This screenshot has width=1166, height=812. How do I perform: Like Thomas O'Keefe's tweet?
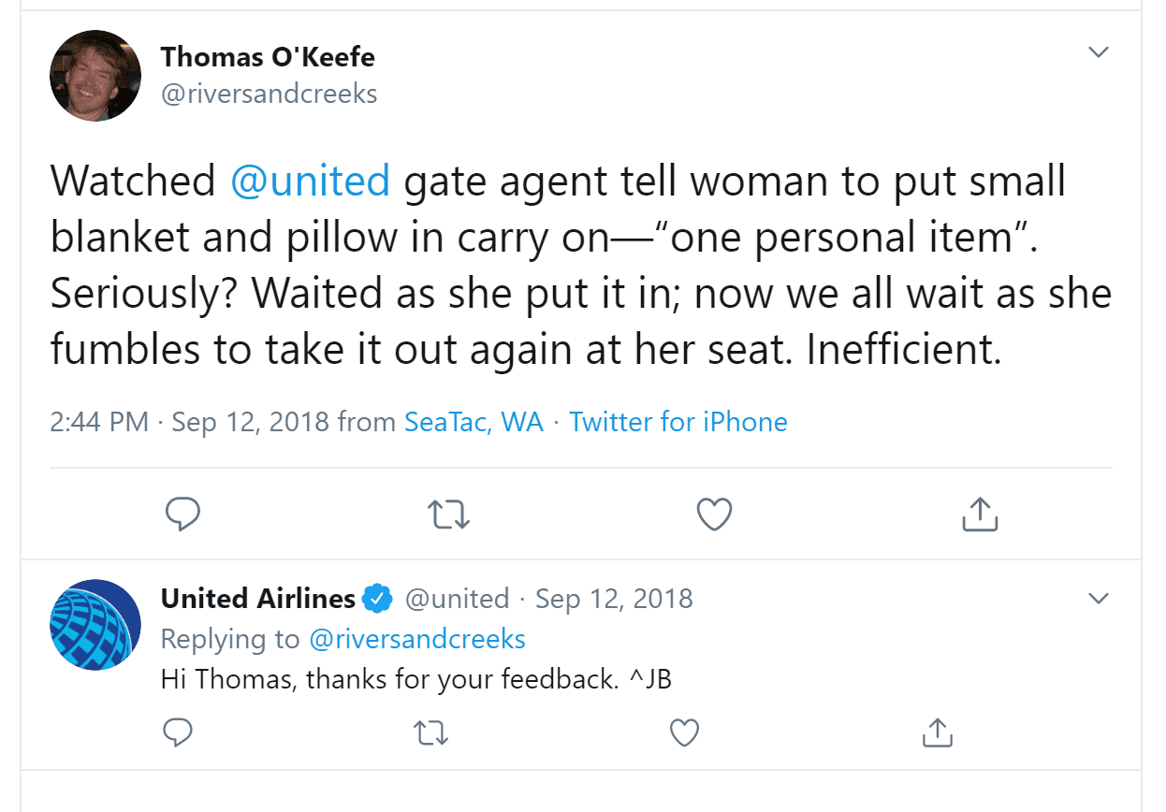point(715,514)
